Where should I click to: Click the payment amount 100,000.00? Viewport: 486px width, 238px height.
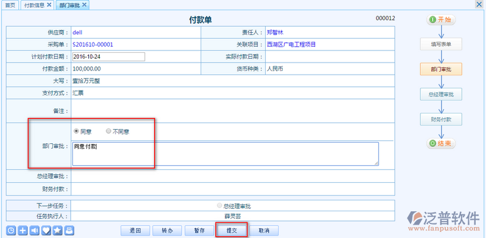tap(86, 69)
